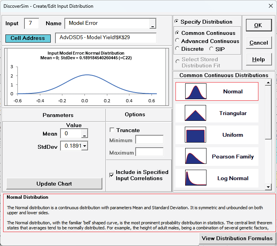Click the Cell Address button
Image resolution: width=277 pixels, height=246 pixels.
[x=28, y=39]
